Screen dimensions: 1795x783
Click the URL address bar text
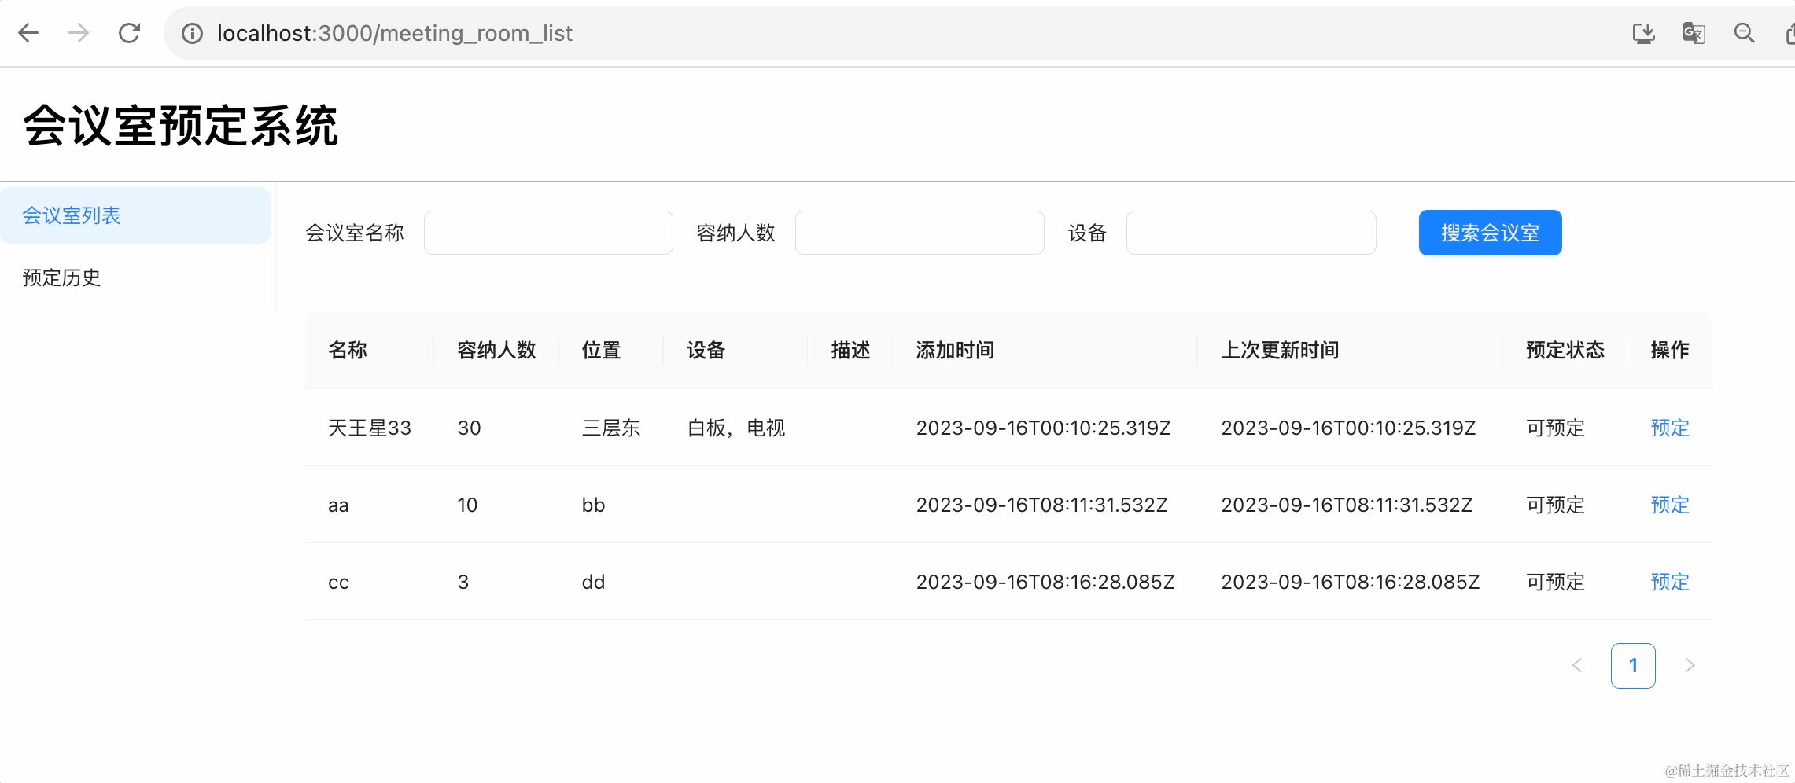pos(395,33)
